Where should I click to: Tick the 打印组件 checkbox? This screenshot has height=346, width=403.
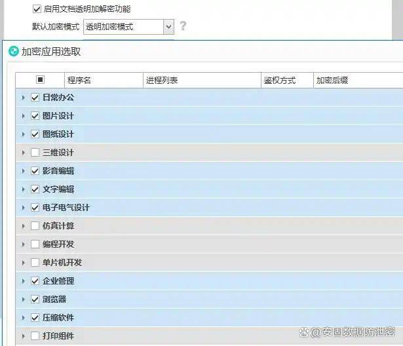(x=35, y=336)
